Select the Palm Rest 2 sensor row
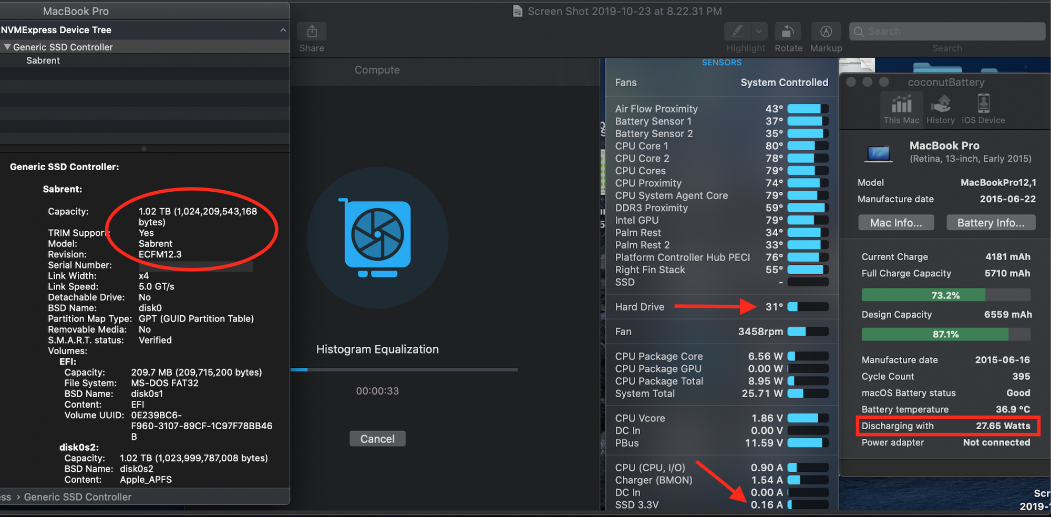 pos(722,245)
